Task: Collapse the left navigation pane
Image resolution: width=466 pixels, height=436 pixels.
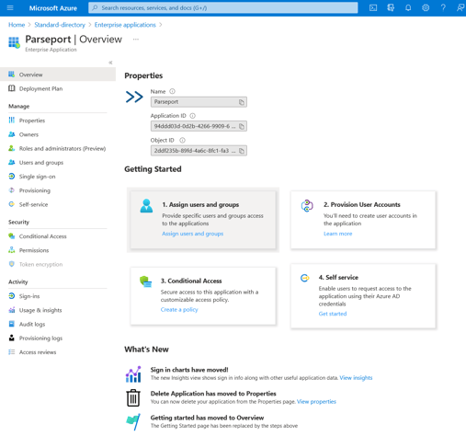Action: (110, 63)
